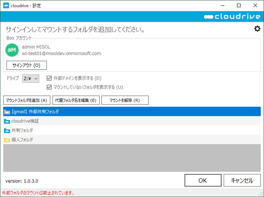Click the cloudrive logo in blue banner
The height and width of the screenshot is (197, 264).
click(232, 16)
